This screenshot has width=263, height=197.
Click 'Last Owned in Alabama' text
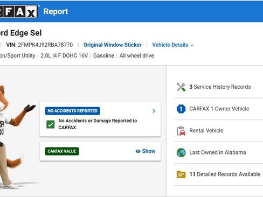click(218, 152)
